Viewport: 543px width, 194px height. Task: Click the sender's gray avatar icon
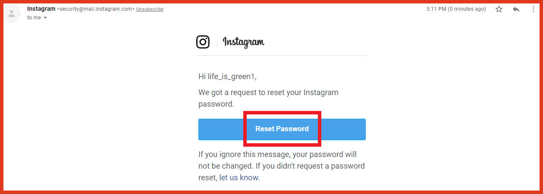click(12, 14)
